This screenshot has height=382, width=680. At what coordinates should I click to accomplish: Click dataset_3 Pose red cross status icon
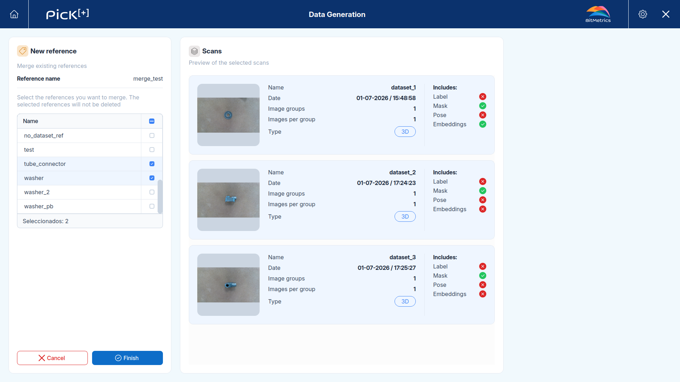tap(483, 285)
